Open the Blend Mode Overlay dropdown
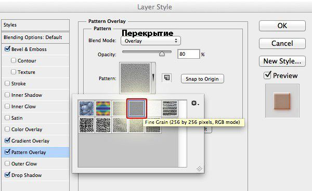The width and height of the screenshot is (312, 191). [151, 41]
